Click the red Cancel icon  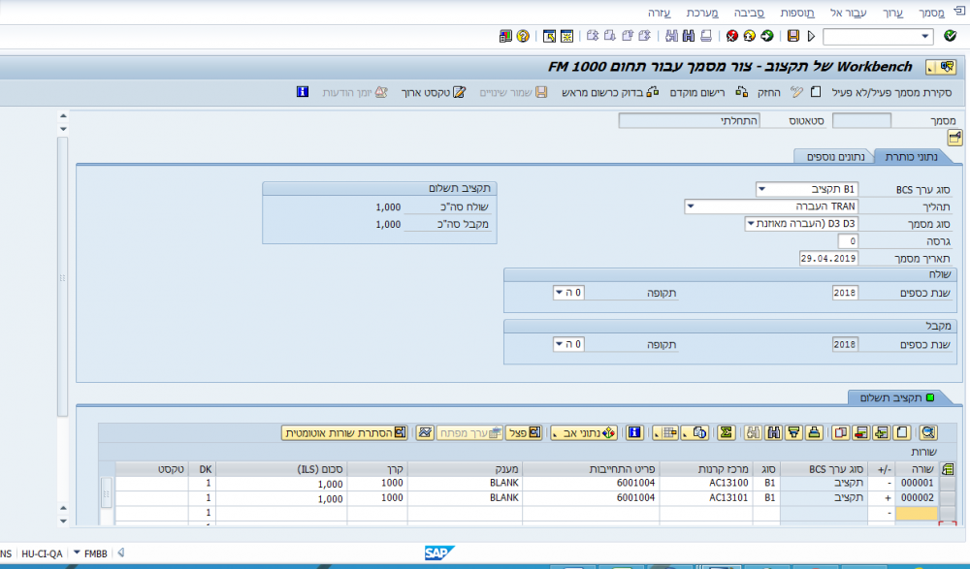click(732, 36)
